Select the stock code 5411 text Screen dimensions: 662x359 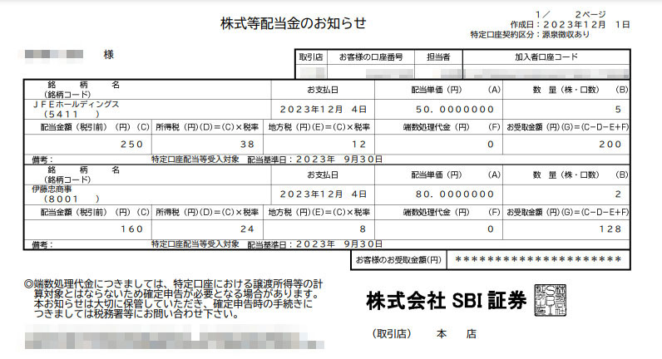pos(65,114)
